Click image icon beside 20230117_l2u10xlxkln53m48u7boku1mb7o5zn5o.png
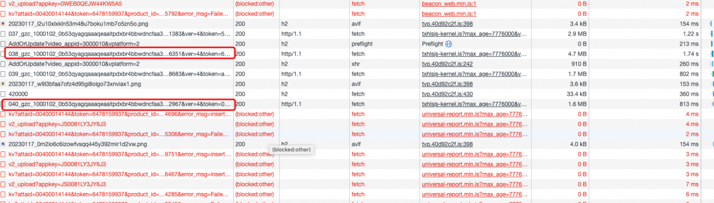The width and height of the screenshot is (714, 203). pos(4,23)
